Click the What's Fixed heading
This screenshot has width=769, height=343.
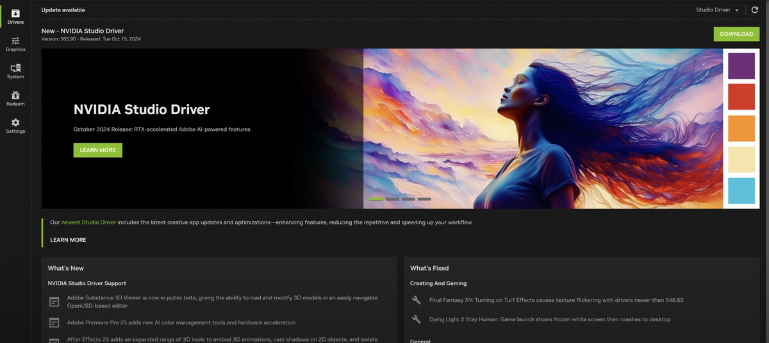point(429,268)
